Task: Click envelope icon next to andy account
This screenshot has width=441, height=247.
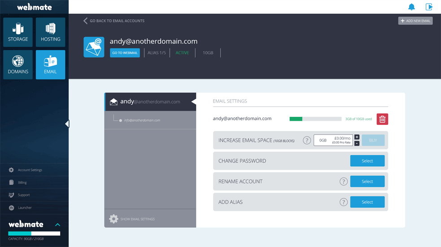Action: tap(114, 102)
